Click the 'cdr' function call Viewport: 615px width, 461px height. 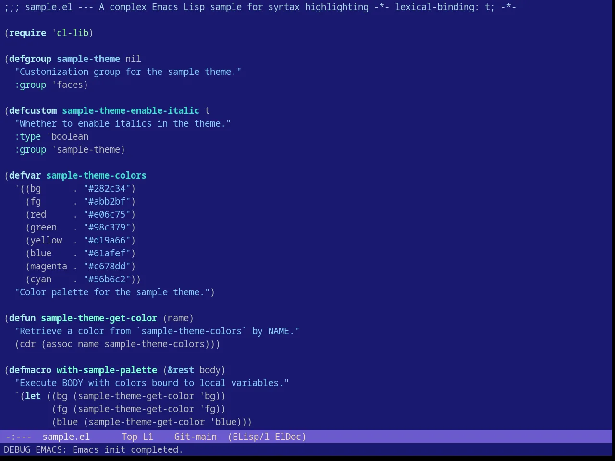point(27,344)
